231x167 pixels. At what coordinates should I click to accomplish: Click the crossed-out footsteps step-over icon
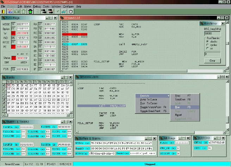pos(51,11)
